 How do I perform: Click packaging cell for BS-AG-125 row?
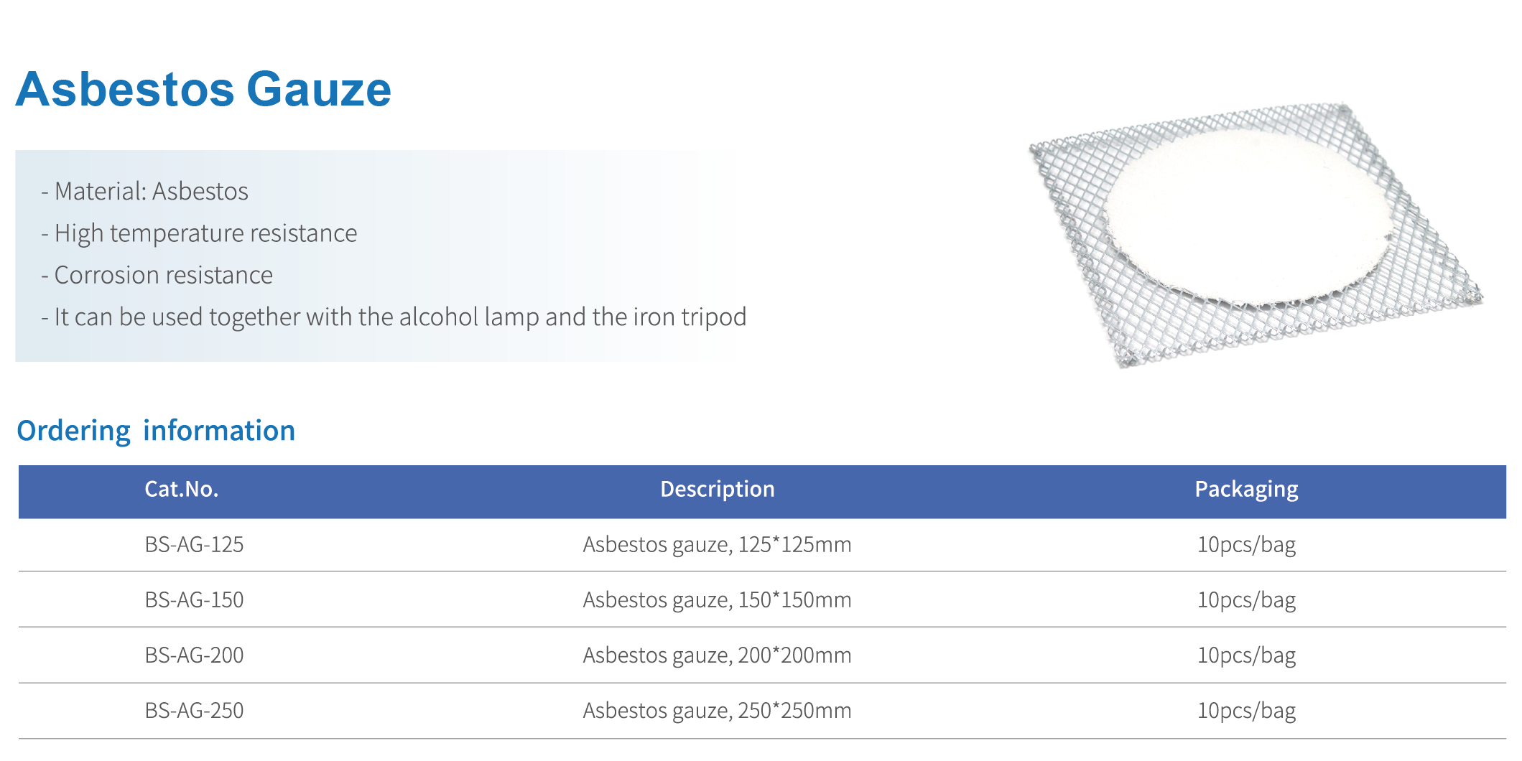tap(1246, 545)
